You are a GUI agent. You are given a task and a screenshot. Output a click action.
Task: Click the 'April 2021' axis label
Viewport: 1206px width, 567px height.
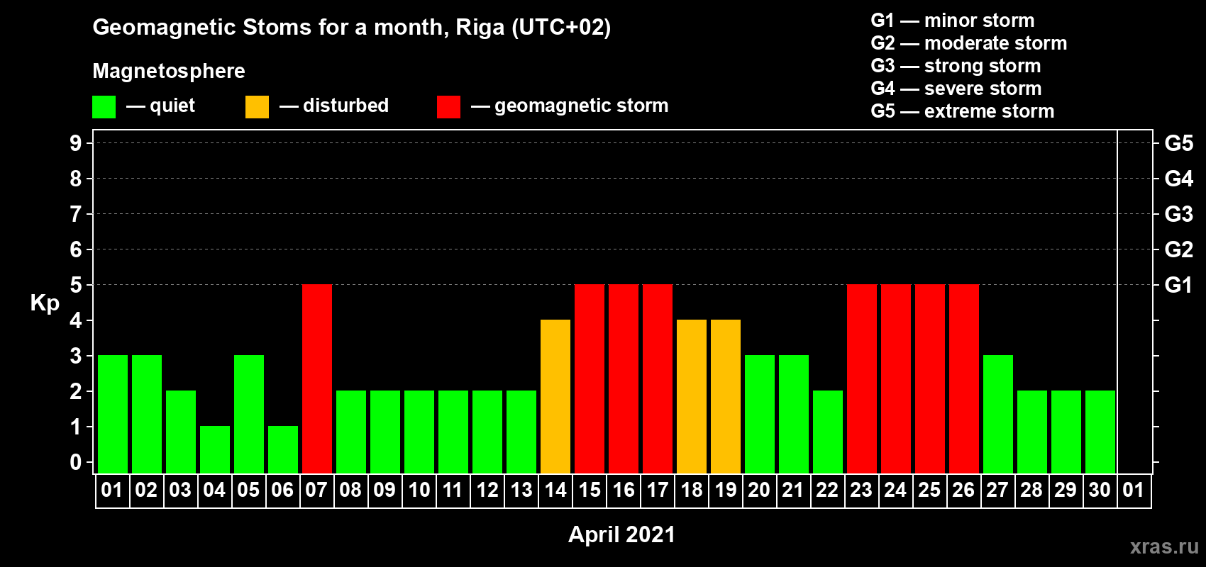pos(622,534)
